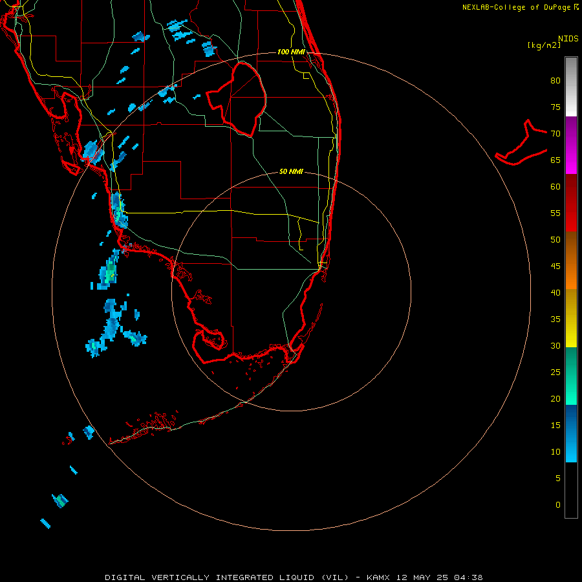Viewport: 582px width, 582px height.
Task: Click the 0 value on the color scale
Action: click(558, 505)
